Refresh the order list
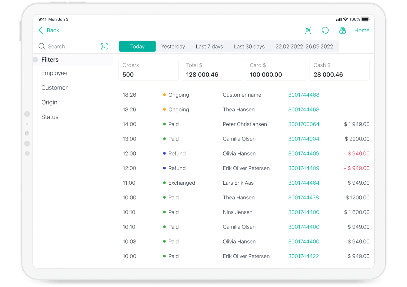The width and height of the screenshot is (407, 287). [x=325, y=30]
